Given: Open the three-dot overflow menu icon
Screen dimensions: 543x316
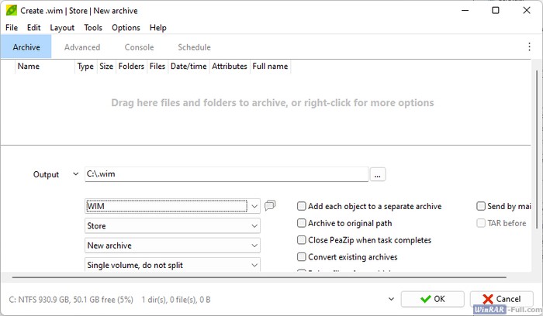Looking at the screenshot, I should click(529, 47).
